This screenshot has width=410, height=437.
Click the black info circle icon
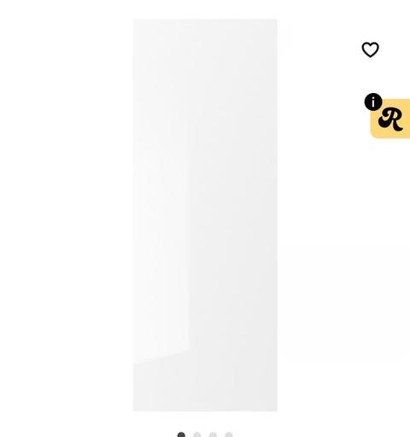[373, 102]
